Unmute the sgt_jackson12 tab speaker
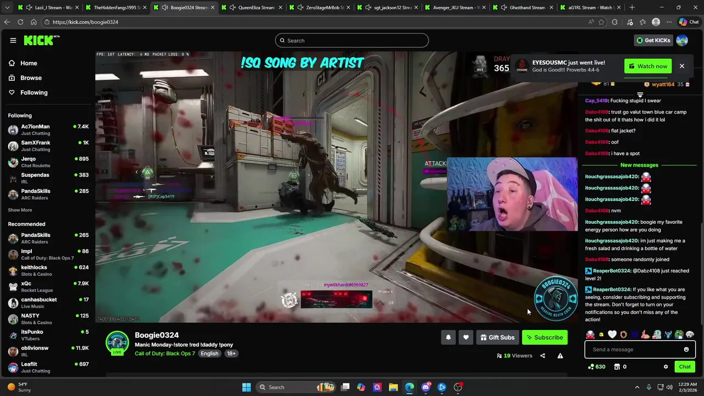The height and width of the screenshot is (396, 704). click(367, 8)
